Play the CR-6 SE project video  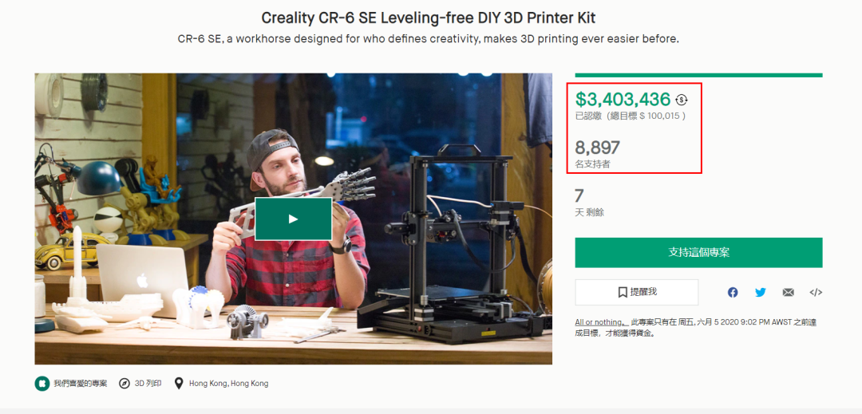pyautogui.click(x=293, y=219)
